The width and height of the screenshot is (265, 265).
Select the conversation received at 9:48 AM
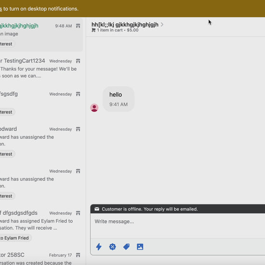(x=40, y=35)
